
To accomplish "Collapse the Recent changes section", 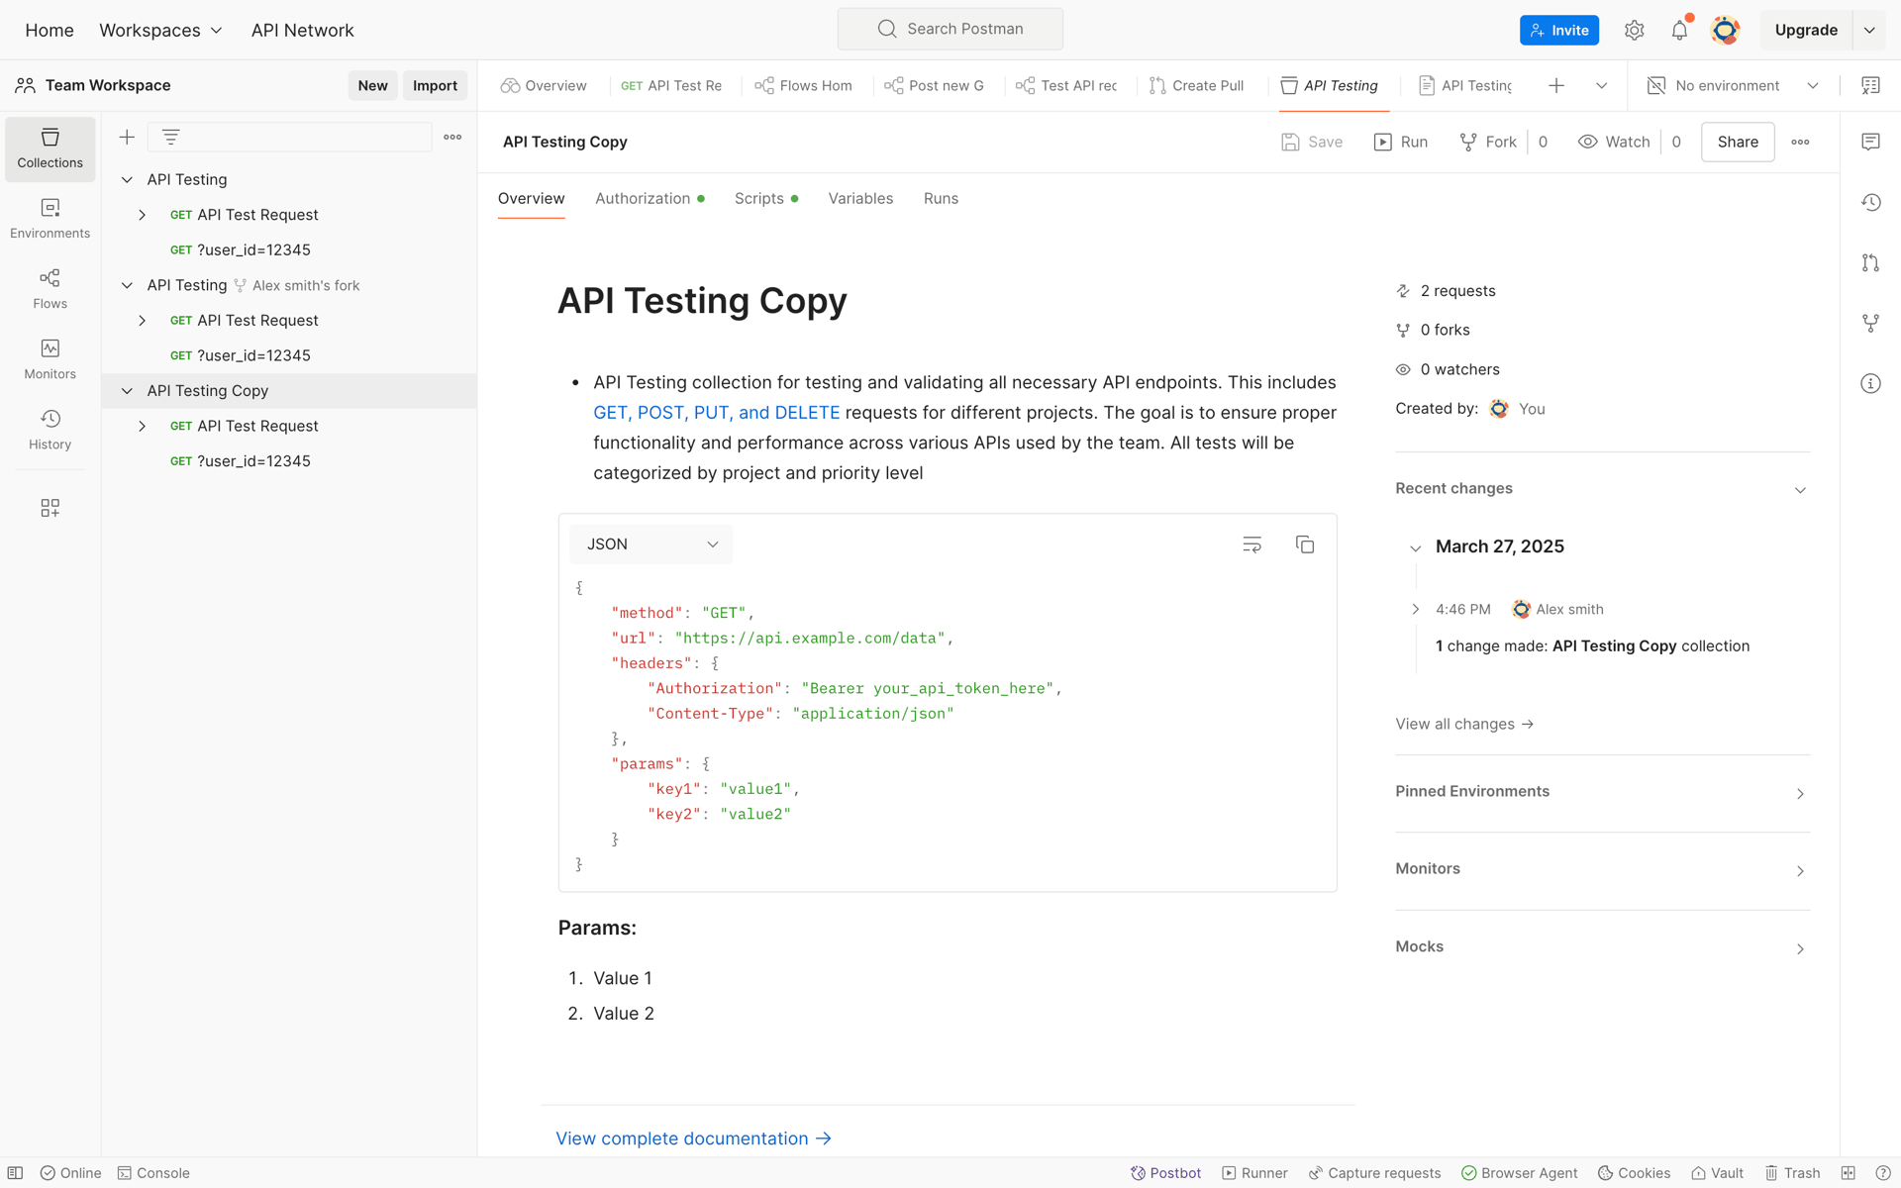I will [x=1800, y=490].
